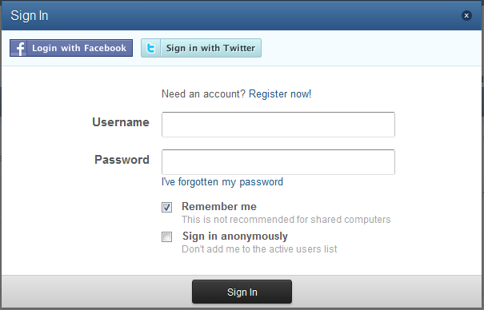This screenshot has height=310, width=484.
Task: Focus the Password input field
Action: coord(278,162)
